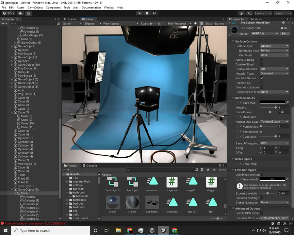This screenshot has width=294, height=235.
Task: Open Undo History icon
Action: pos(241,13)
